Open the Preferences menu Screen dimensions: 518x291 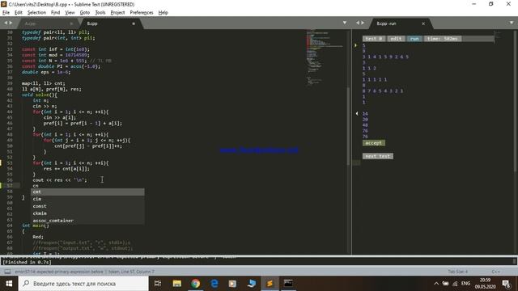pyautogui.click(x=142, y=13)
